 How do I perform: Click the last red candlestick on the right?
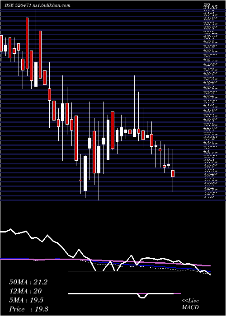point(173,173)
